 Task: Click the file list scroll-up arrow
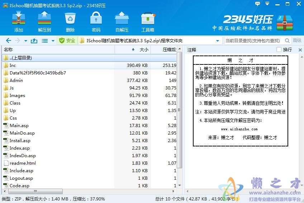(x=180, y=49)
